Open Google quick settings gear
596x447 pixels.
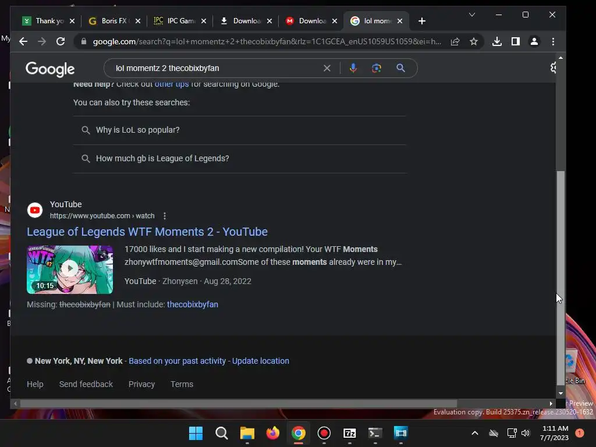coord(553,68)
